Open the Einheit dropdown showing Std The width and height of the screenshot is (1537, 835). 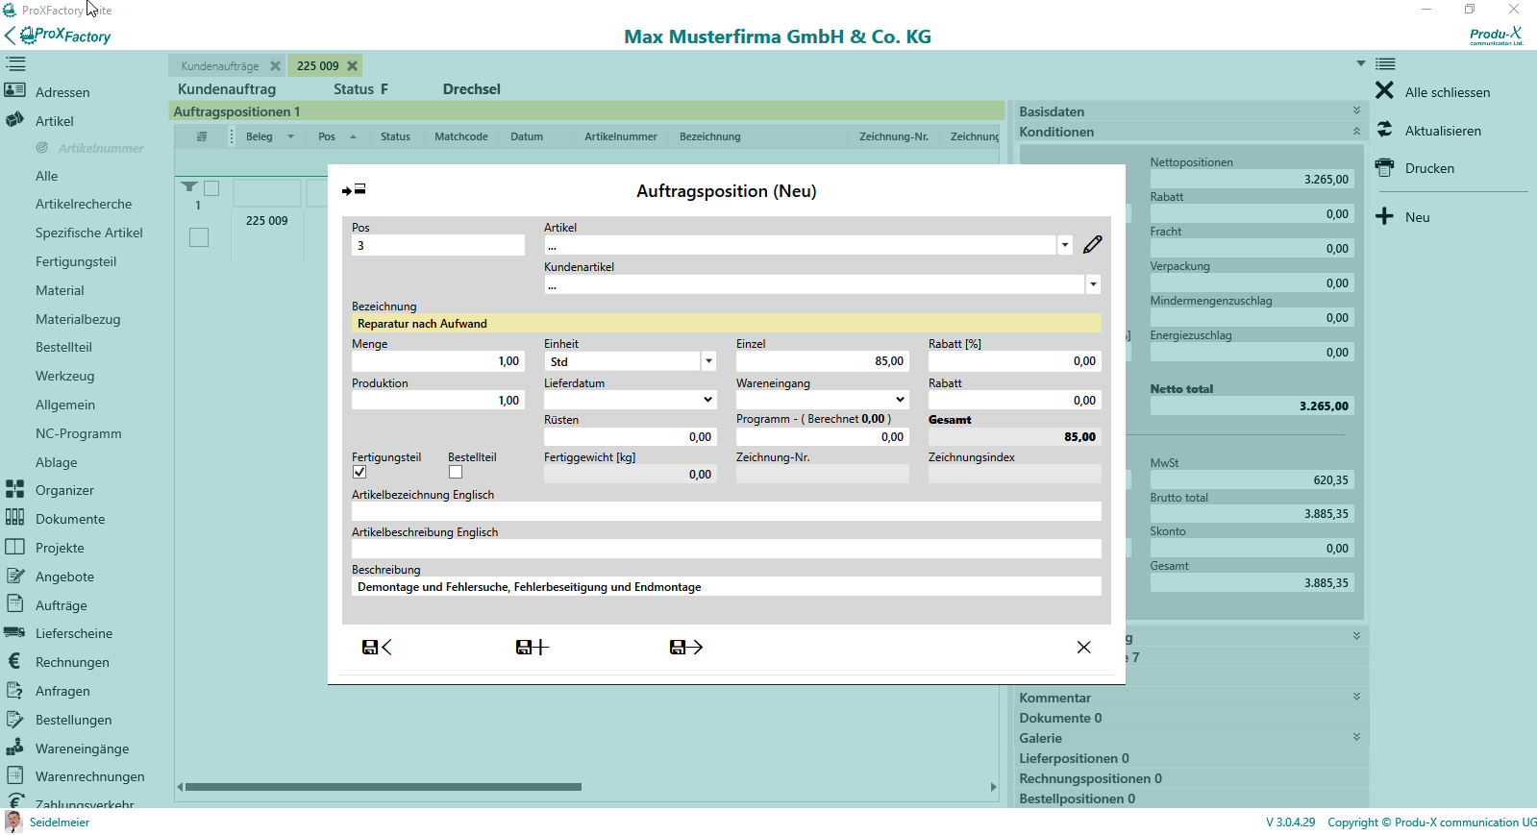708,361
